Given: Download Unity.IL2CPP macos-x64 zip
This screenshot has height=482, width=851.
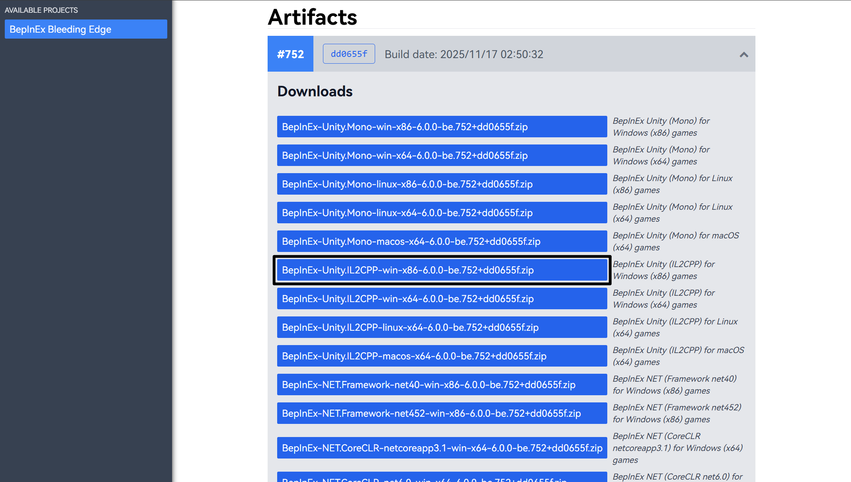Looking at the screenshot, I should click(x=442, y=356).
